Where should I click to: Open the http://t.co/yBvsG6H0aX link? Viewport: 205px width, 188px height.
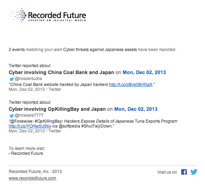(131, 85)
